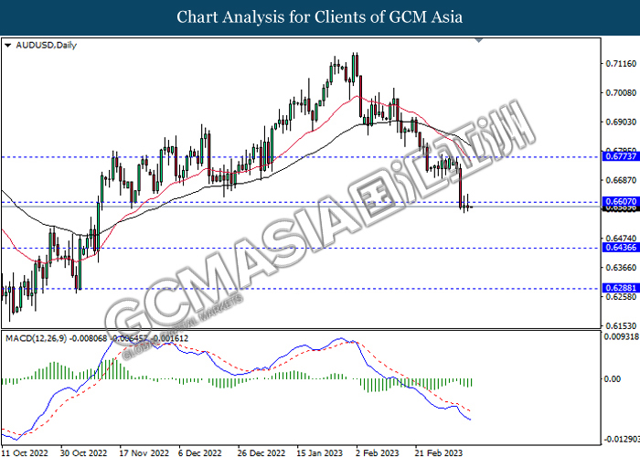Click the AUDUSD,Daily chart title
640x457 pixels.
46,46
